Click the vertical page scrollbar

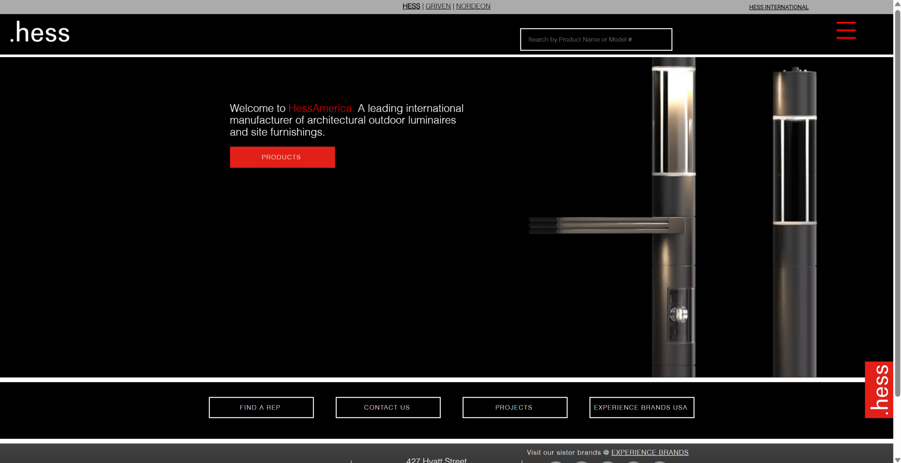[897, 203]
